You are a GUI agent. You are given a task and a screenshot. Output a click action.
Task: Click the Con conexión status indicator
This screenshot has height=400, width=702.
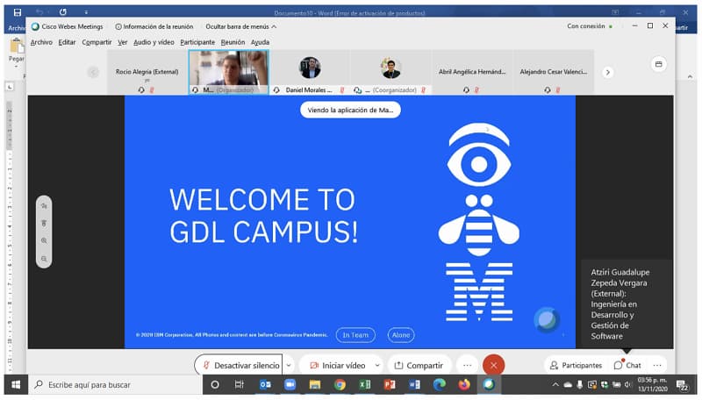point(590,26)
